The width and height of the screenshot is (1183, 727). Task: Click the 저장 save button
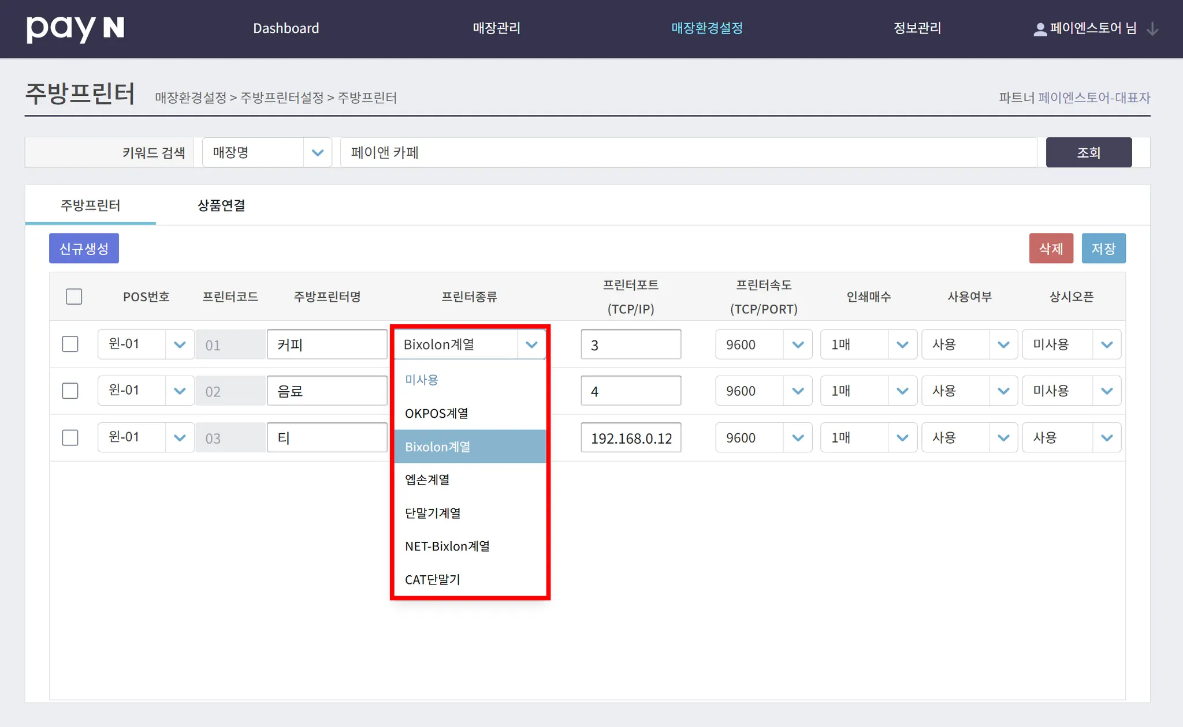(x=1103, y=249)
